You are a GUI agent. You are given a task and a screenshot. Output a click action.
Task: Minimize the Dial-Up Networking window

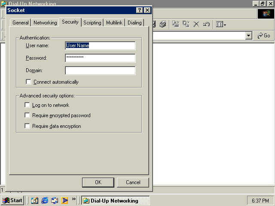(x=256, y=3)
